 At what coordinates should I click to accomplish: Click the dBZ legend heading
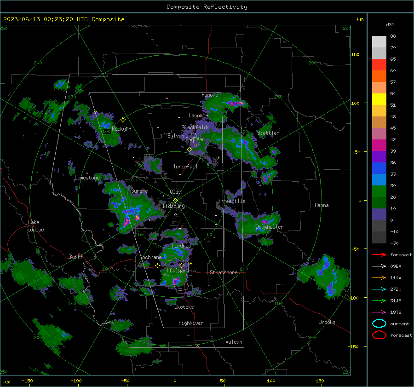(x=390, y=25)
